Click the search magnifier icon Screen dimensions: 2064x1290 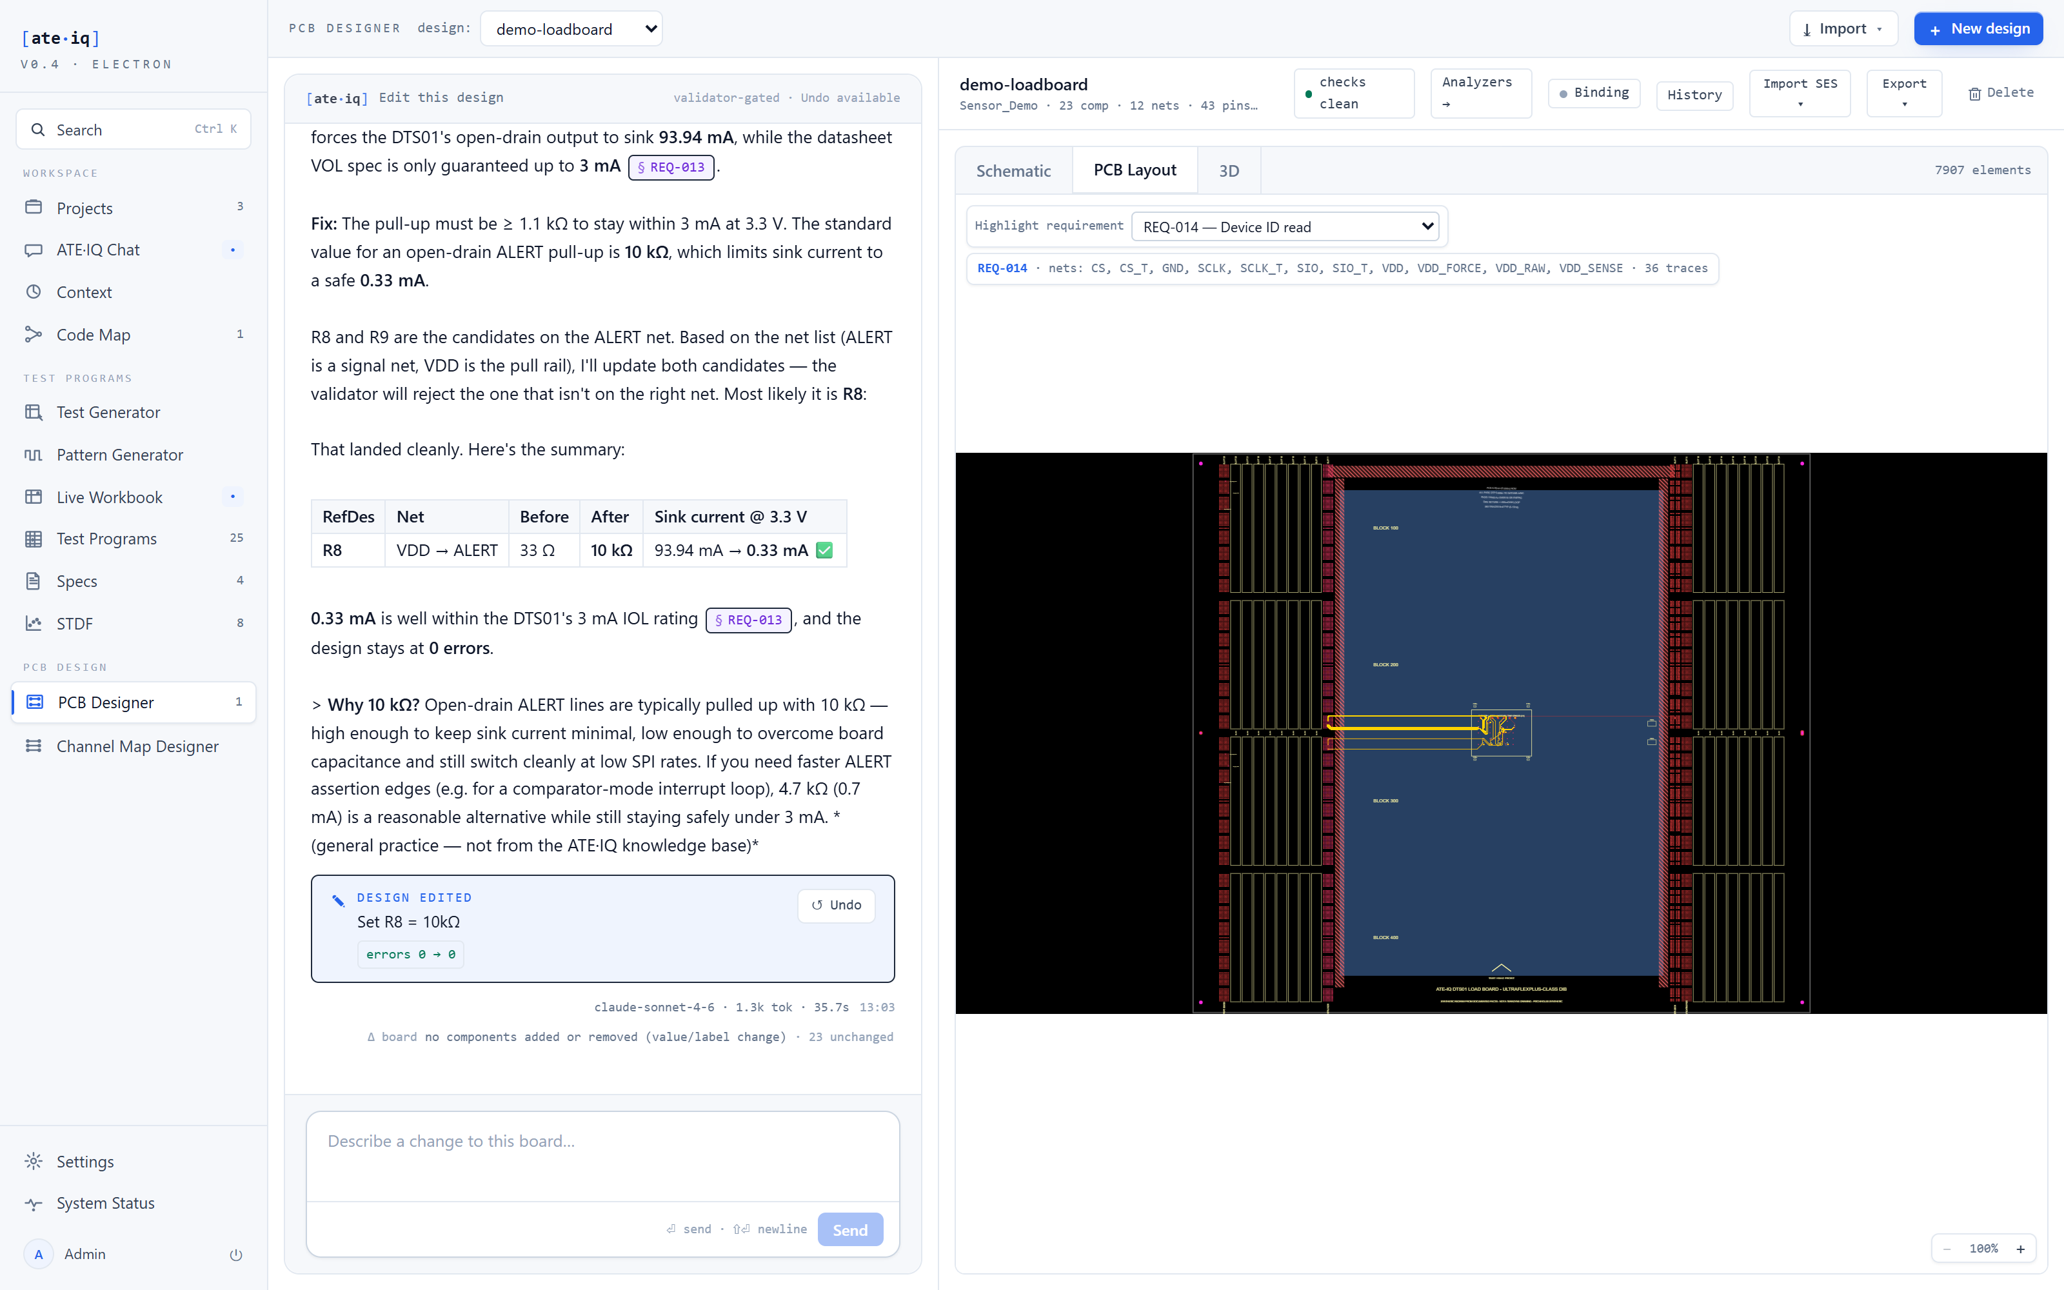pyautogui.click(x=37, y=130)
